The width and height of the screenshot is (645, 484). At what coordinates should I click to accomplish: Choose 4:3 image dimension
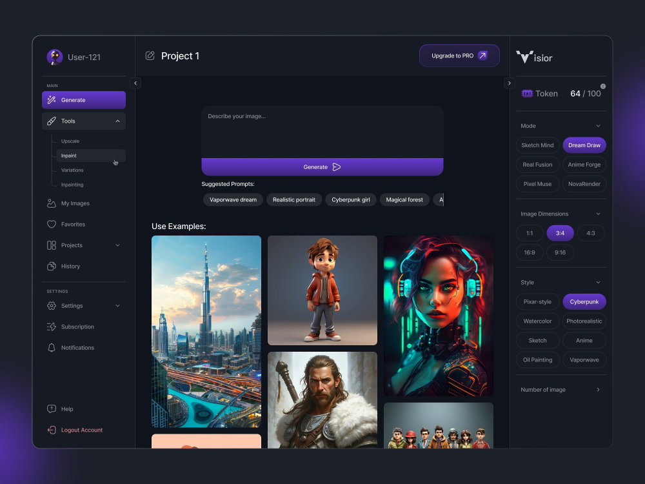click(x=591, y=233)
